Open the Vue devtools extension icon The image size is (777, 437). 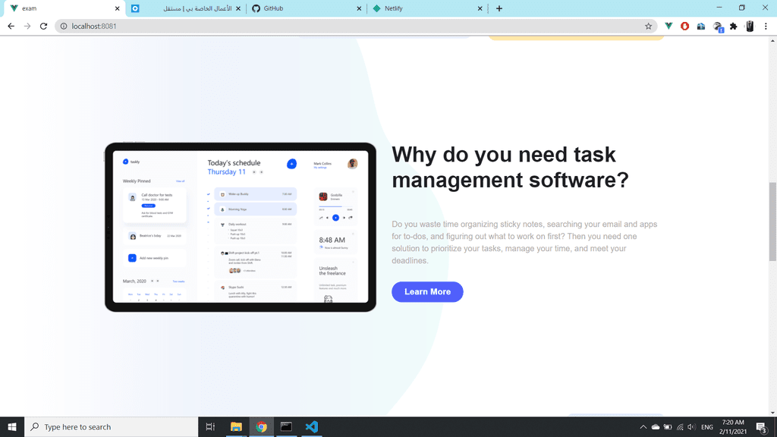[668, 27]
